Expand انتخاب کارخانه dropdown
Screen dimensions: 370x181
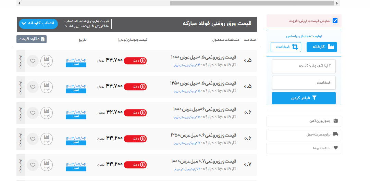pyautogui.click(x=38, y=24)
